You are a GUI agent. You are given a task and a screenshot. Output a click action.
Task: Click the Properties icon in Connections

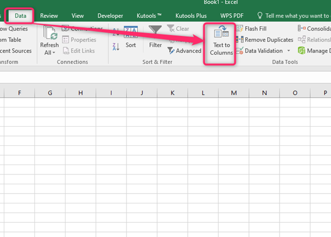point(66,39)
